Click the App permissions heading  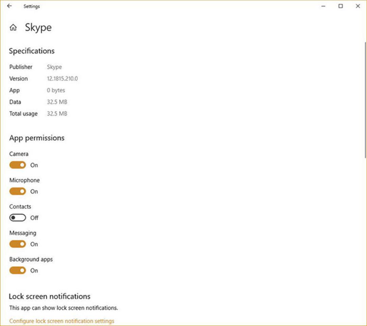(37, 138)
